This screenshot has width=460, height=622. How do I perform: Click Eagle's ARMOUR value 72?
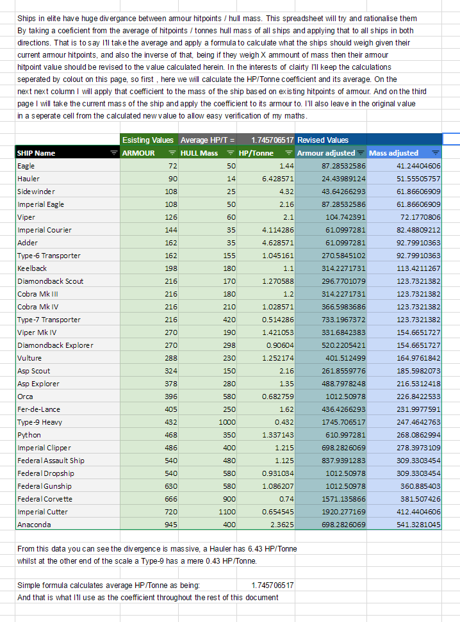(149, 166)
